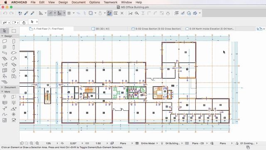This screenshot has height=150, width=266.
Task: Open the Grid Snap dropdown arrow
Action: 74,13
